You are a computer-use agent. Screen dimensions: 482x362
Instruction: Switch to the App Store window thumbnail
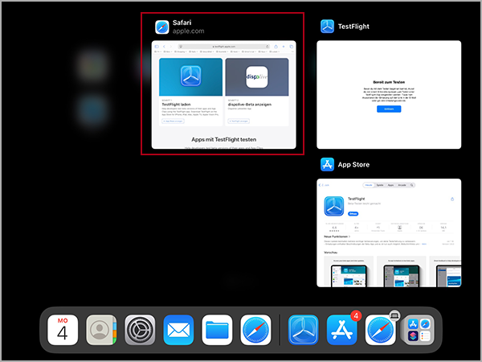[x=389, y=232]
